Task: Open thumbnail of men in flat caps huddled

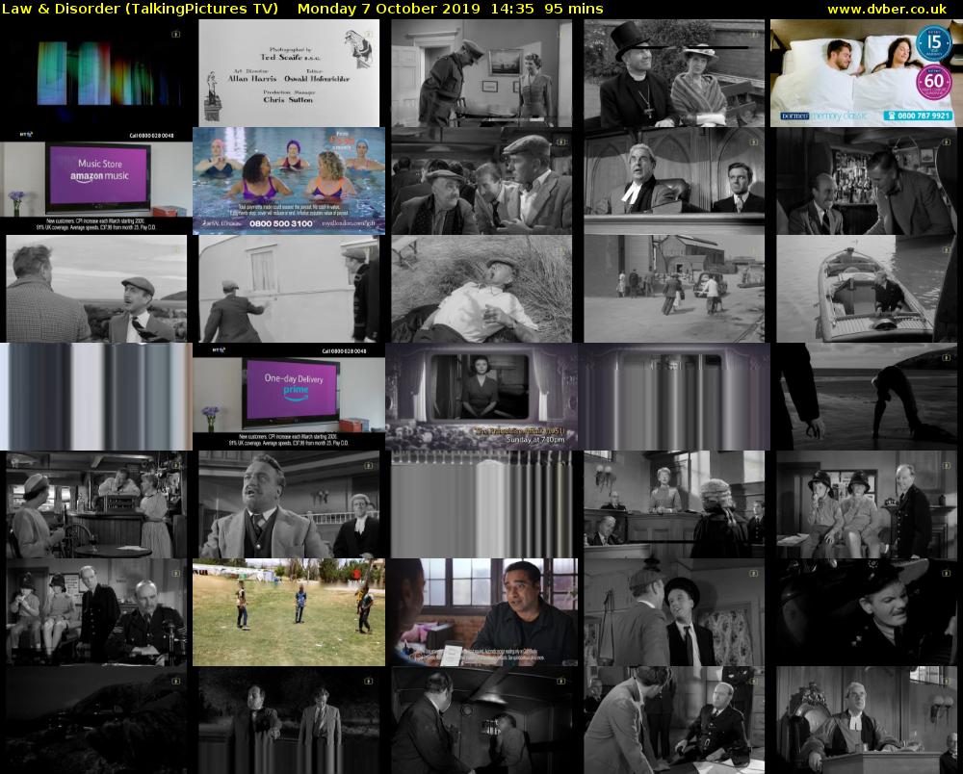Action: coord(481,181)
